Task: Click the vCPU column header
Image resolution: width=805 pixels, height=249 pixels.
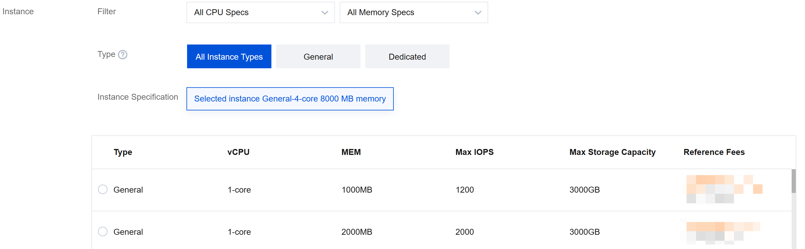Action: click(x=238, y=152)
